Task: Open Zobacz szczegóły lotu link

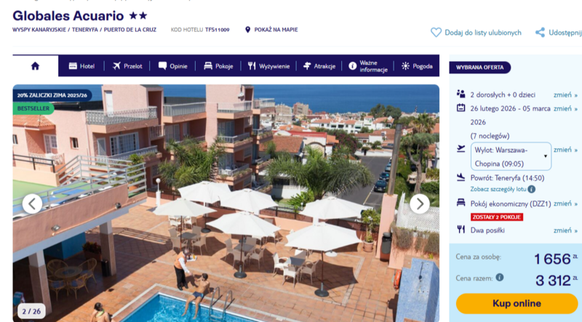Action: coord(498,189)
